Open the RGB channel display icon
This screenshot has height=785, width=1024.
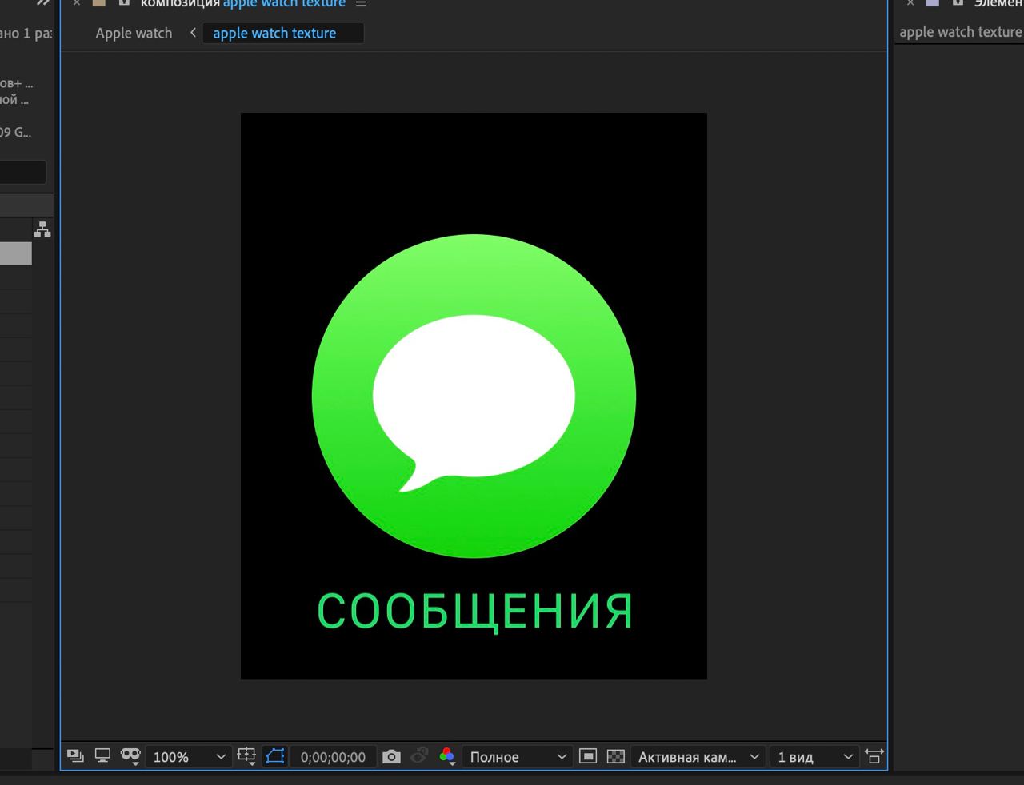(x=447, y=756)
